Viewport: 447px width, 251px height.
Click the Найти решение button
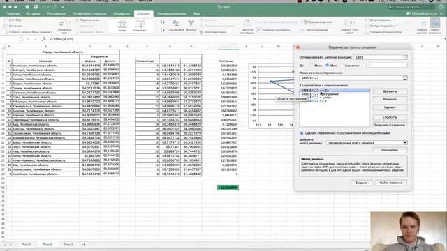coord(391,183)
